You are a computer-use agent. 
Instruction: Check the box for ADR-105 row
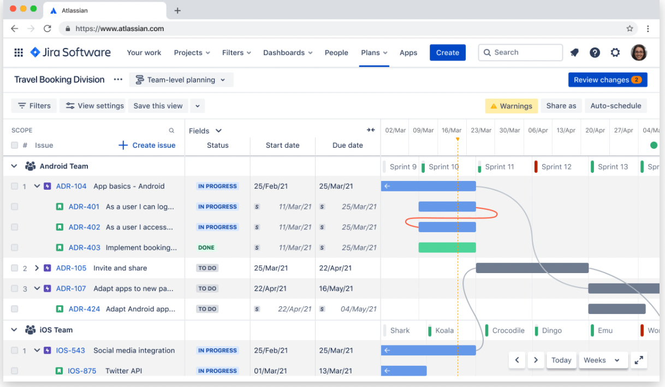click(15, 268)
